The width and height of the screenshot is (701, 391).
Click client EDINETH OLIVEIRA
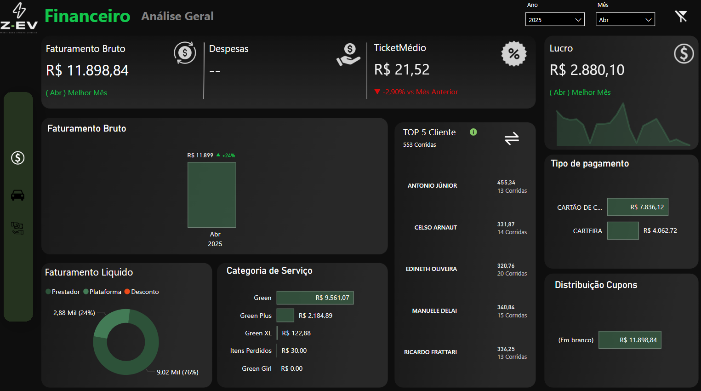pos(431,269)
